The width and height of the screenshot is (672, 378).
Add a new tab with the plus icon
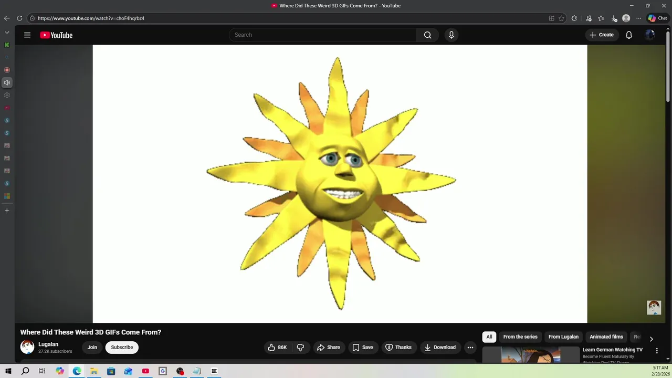coord(7,211)
